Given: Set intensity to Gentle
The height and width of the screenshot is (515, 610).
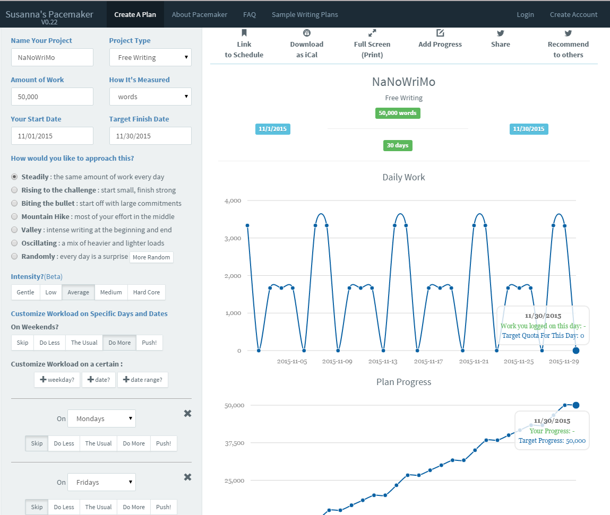Looking at the screenshot, I should point(25,292).
